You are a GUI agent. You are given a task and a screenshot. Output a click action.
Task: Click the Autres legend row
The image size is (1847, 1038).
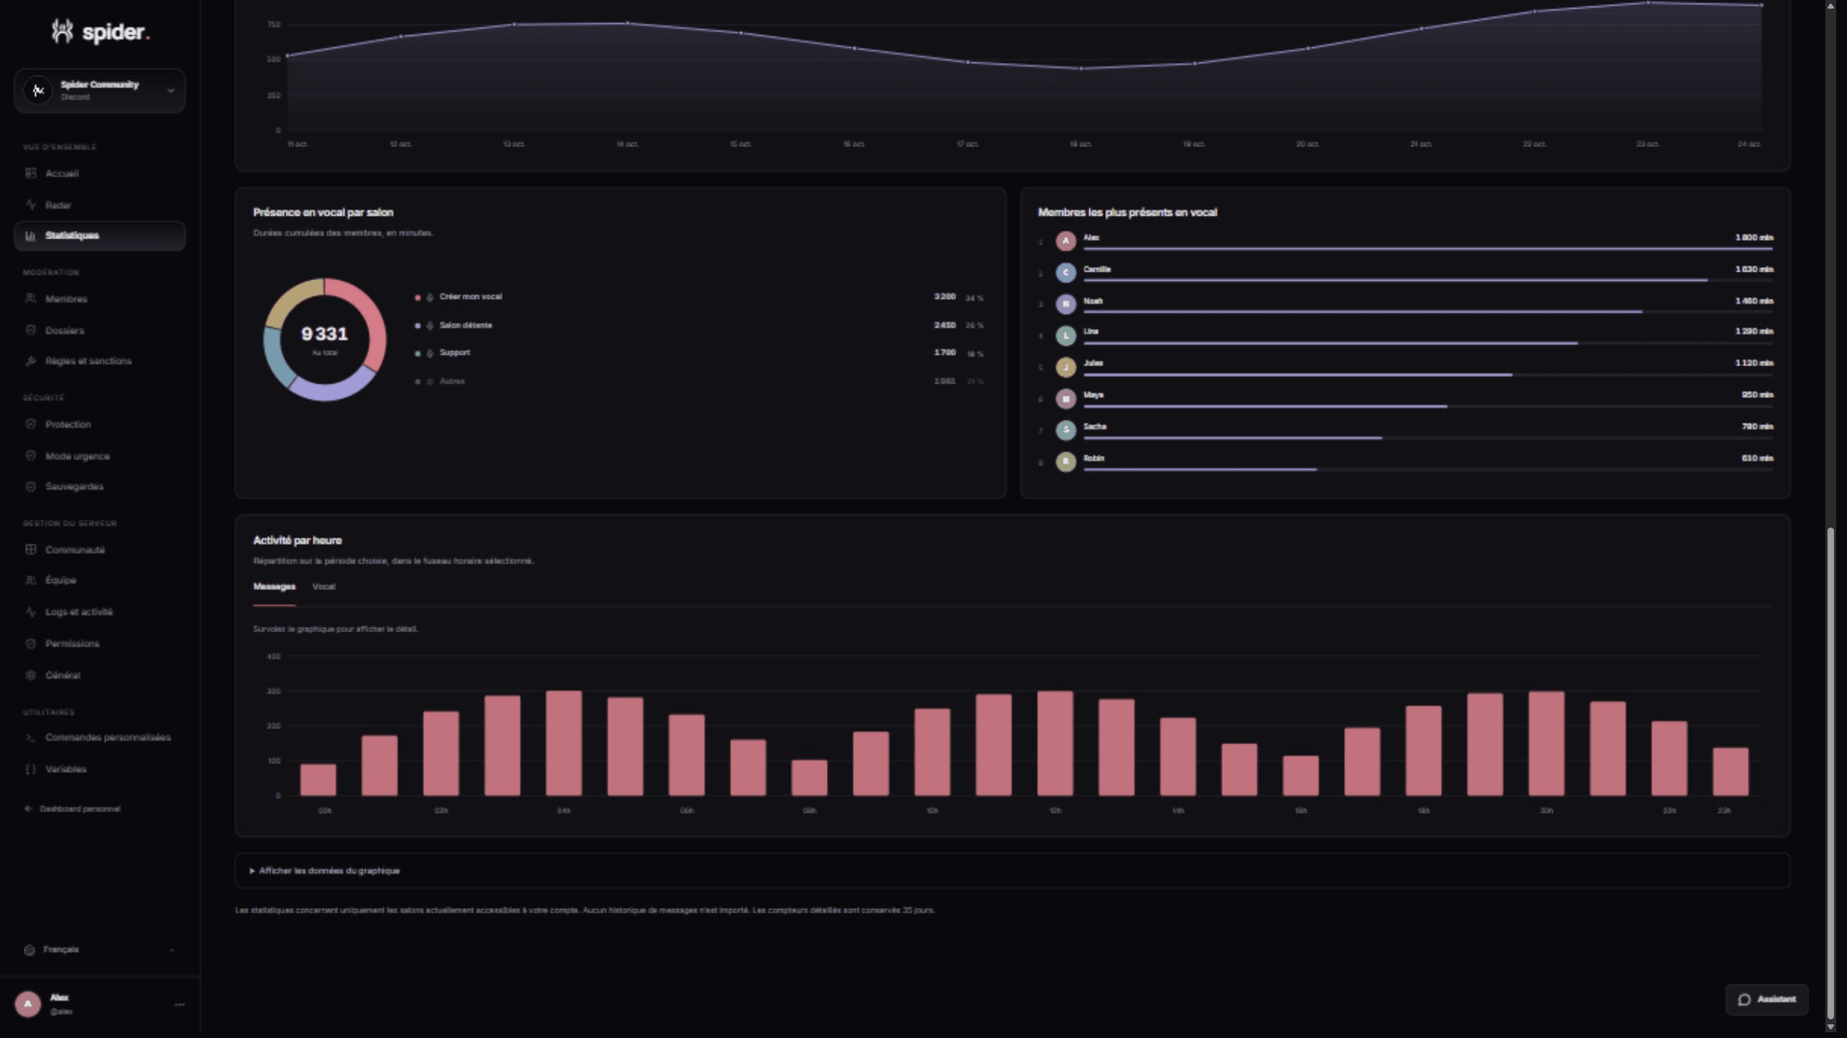(698, 381)
